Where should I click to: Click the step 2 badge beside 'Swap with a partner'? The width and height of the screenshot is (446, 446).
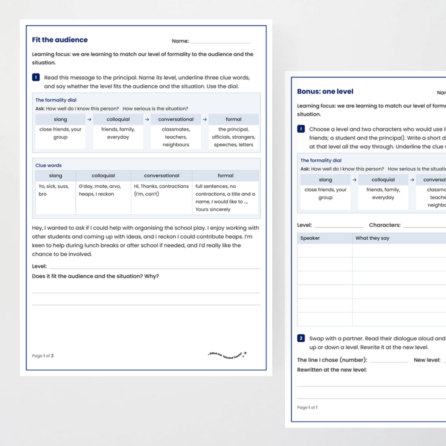[301, 338]
